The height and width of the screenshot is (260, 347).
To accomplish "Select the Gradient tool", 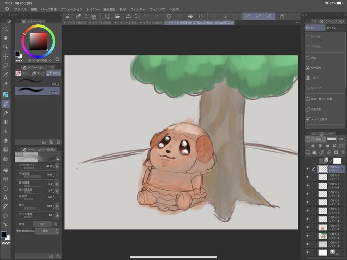I will click(x=5, y=150).
